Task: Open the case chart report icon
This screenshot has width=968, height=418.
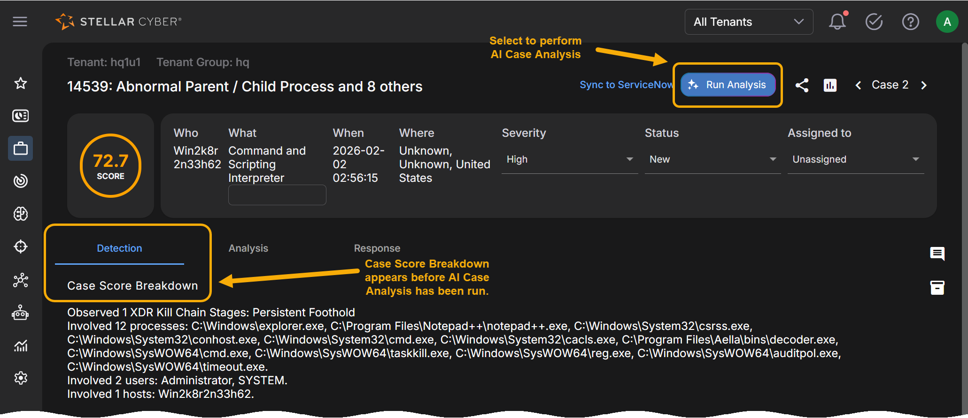Action: 830,85
